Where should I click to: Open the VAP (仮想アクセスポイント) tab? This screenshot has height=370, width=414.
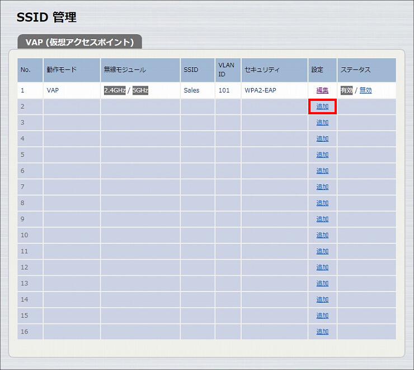click(80, 42)
